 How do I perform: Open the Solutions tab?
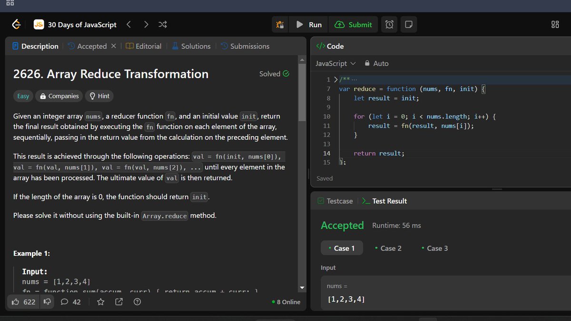pyautogui.click(x=191, y=46)
